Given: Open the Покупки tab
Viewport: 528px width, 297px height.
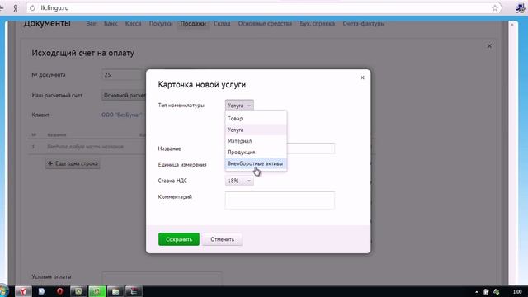Looking at the screenshot, I should click(161, 24).
